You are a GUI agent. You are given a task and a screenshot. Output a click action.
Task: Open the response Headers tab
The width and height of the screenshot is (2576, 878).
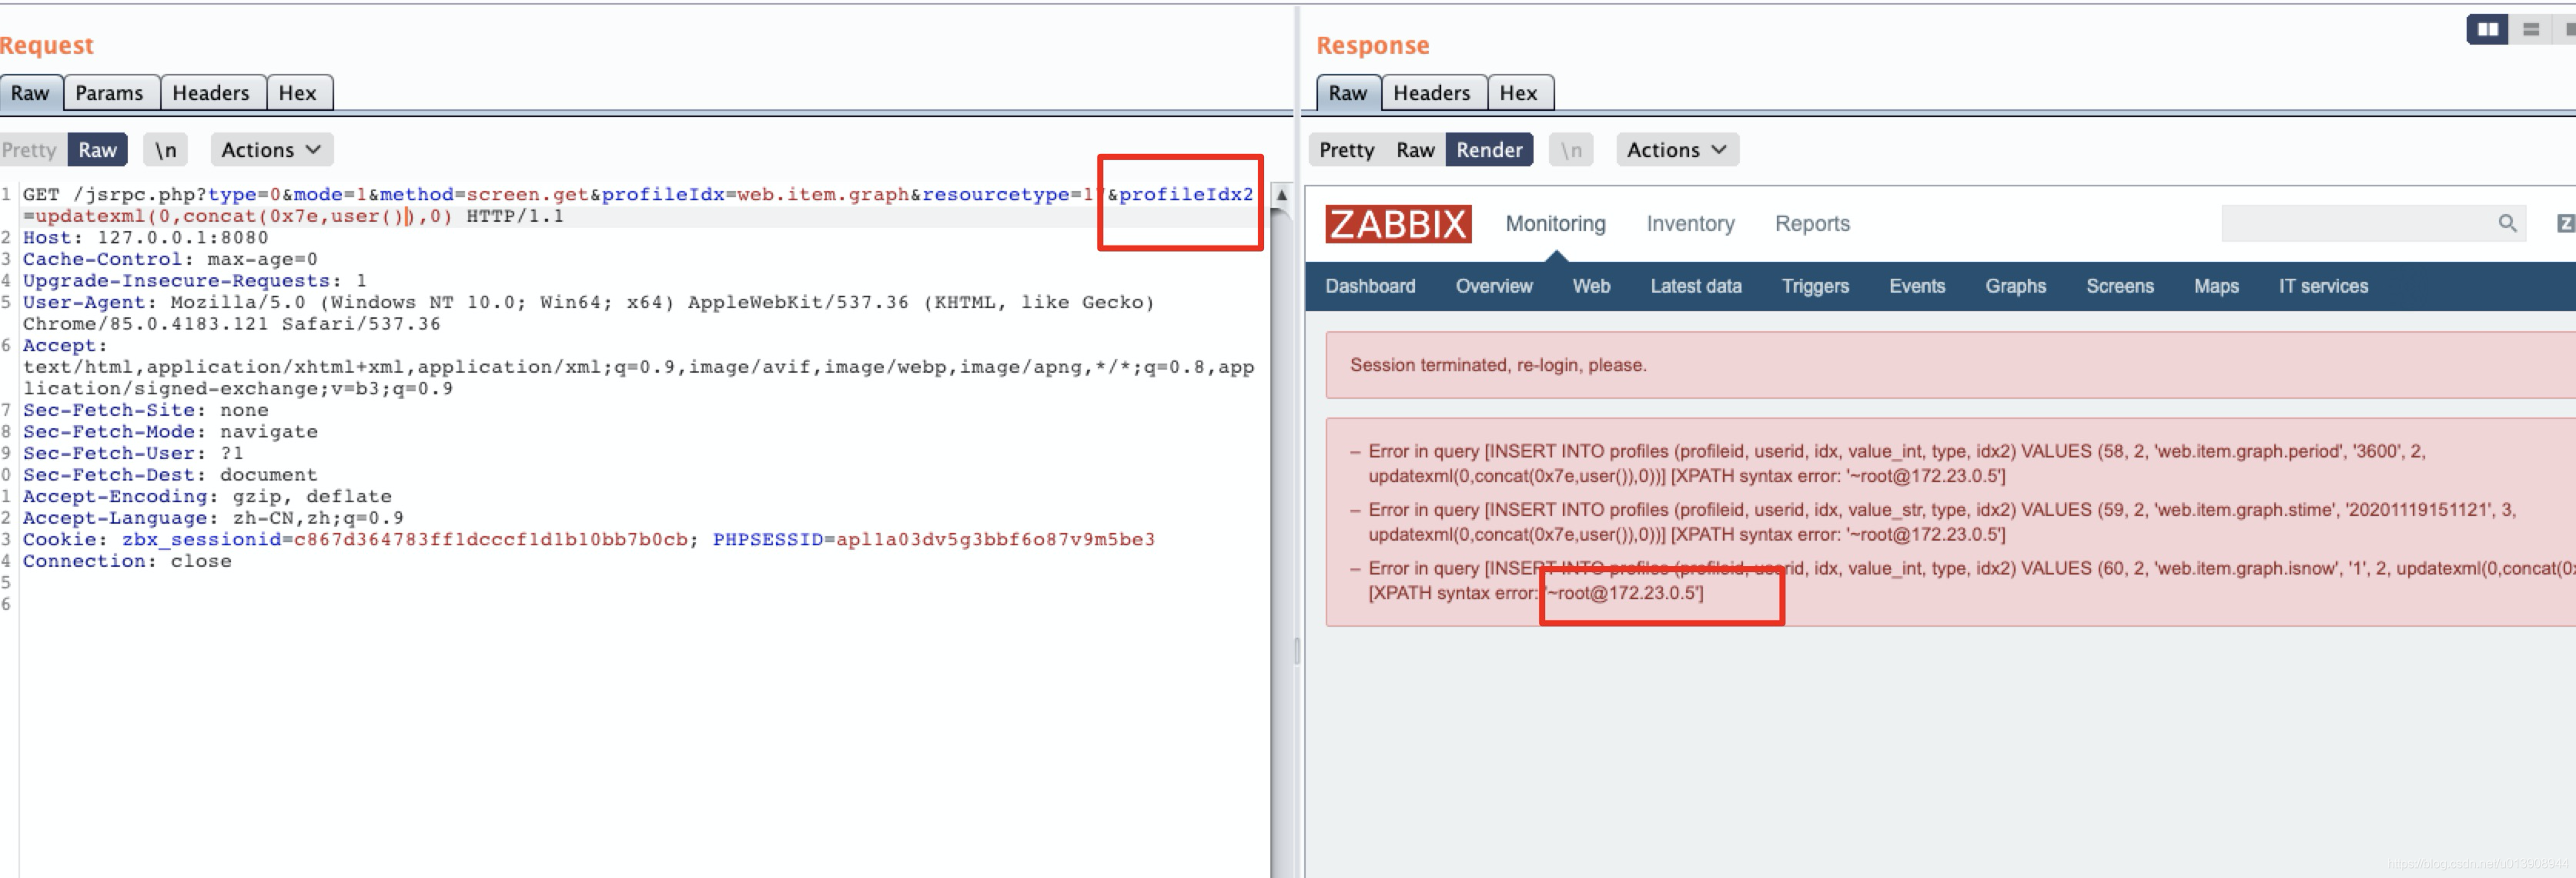(1432, 93)
